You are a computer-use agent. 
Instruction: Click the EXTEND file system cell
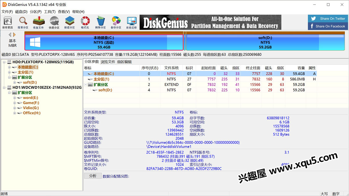point(171,84)
